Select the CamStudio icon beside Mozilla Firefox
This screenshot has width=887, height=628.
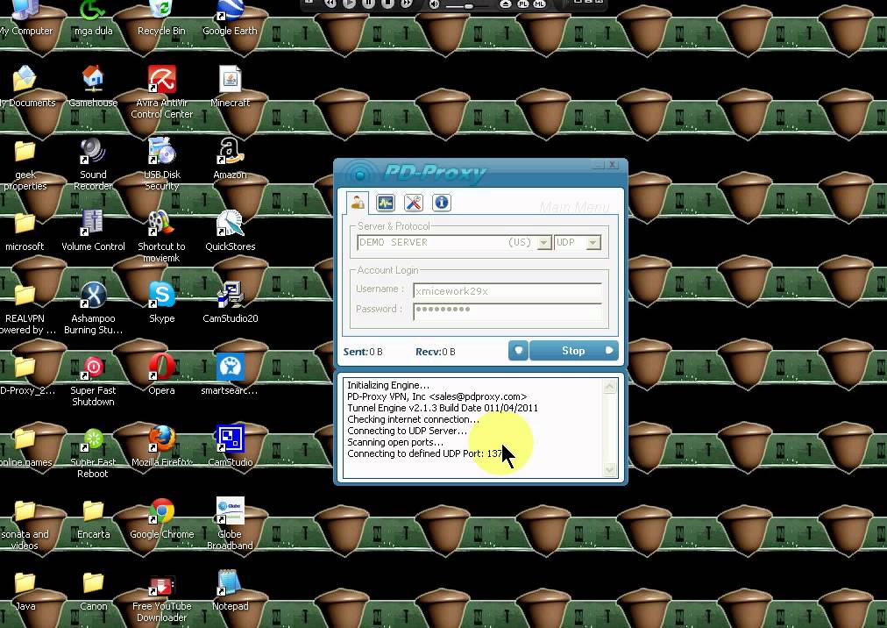[230, 446]
